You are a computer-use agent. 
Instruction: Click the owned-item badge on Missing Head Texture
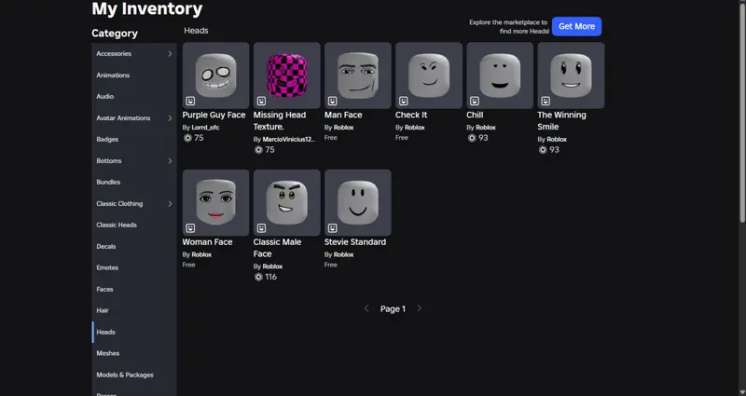tap(261, 101)
